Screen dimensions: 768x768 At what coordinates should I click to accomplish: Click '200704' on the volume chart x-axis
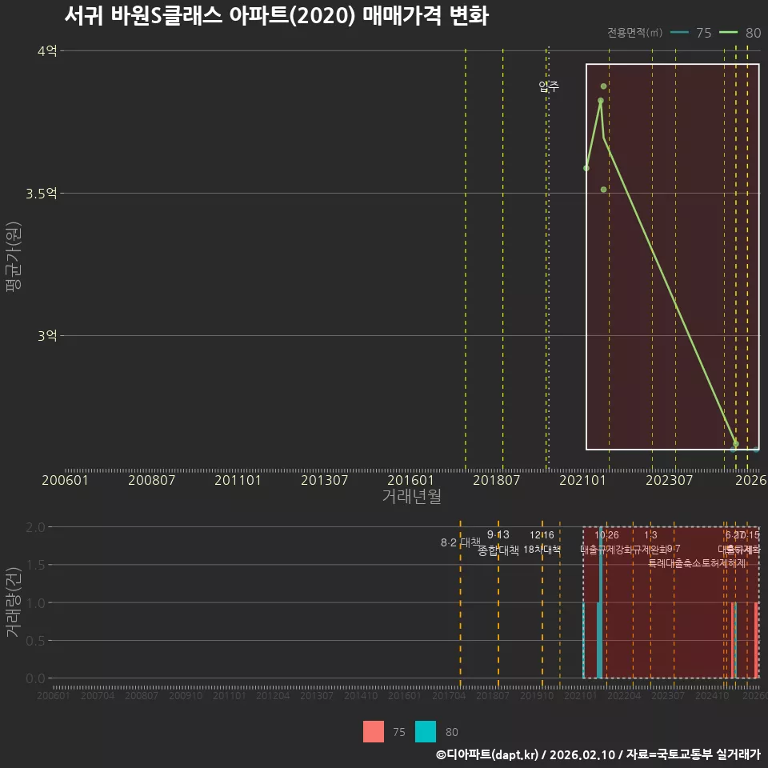pos(98,695)
